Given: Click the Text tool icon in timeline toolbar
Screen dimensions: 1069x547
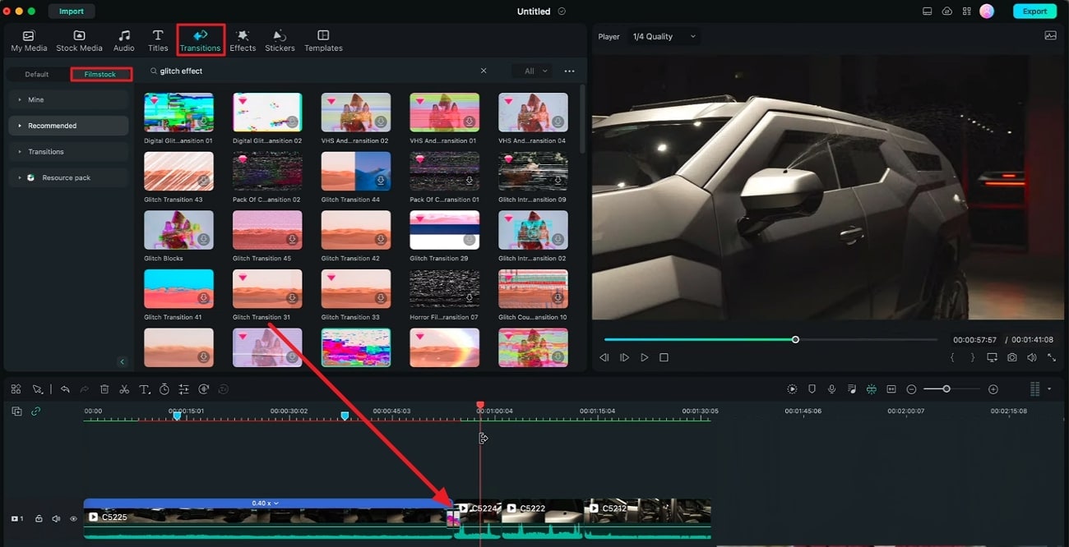Looking at the screenshot, I should pos(144,389).
